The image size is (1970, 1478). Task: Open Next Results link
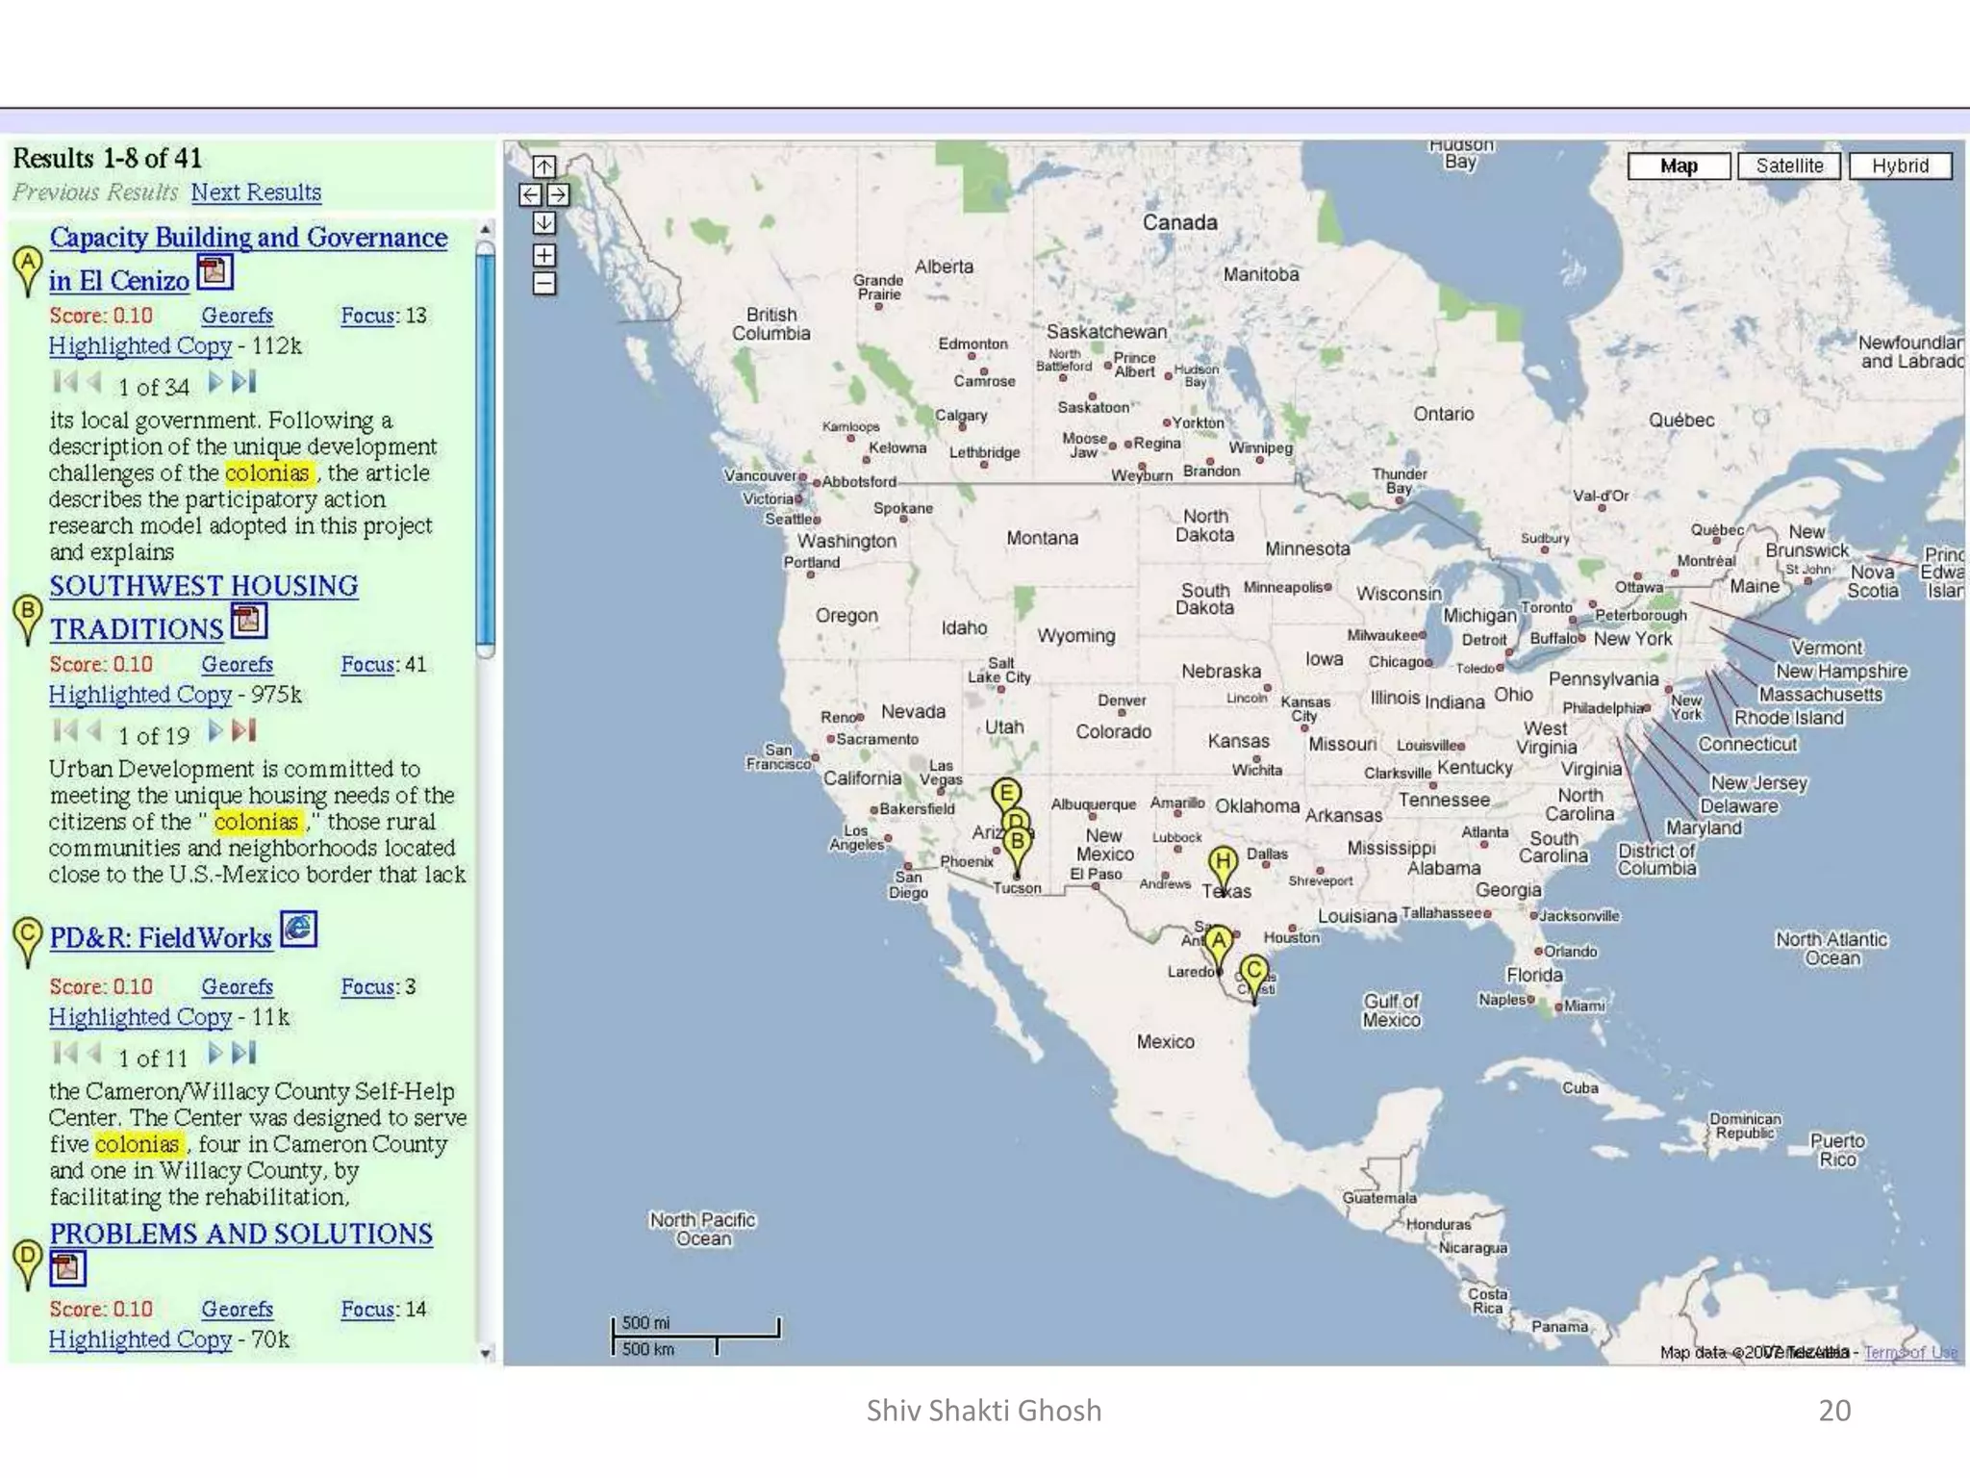256,192
